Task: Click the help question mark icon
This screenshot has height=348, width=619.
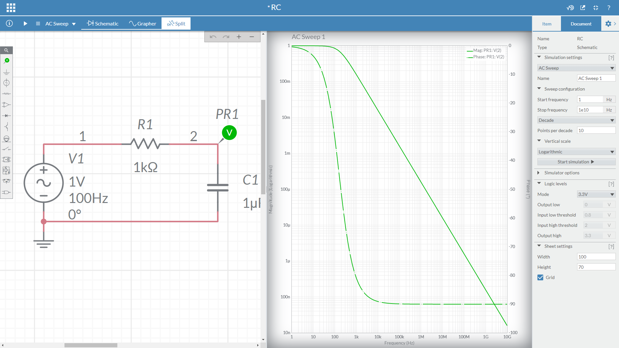Action: pyautogui.click(x=609, y=8)
